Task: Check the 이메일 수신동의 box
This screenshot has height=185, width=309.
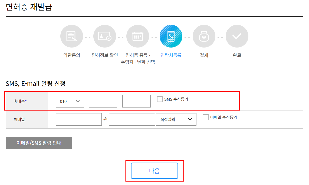Action: pos(205,117)
